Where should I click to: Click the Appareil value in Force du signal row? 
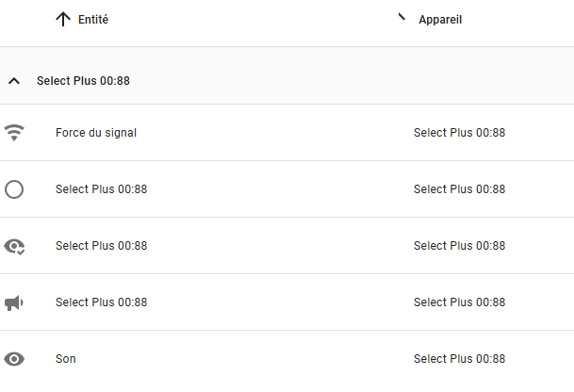coord(459,133)
